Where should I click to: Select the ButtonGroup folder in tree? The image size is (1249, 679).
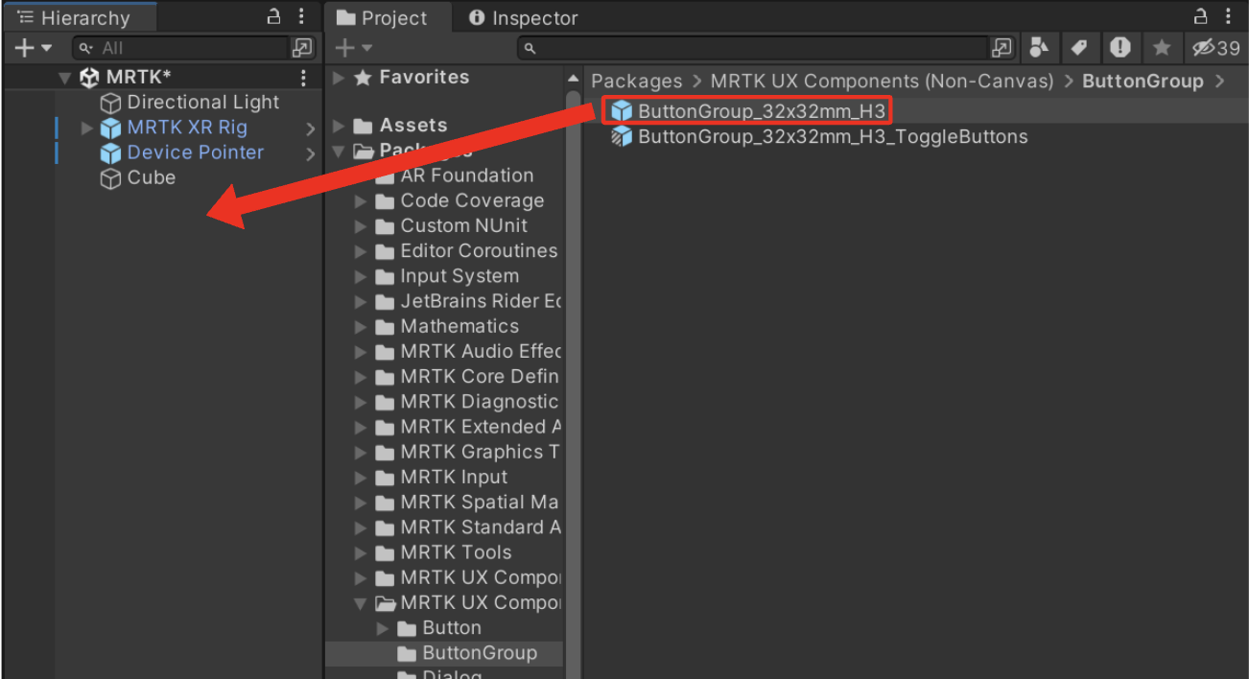[479, 653]
